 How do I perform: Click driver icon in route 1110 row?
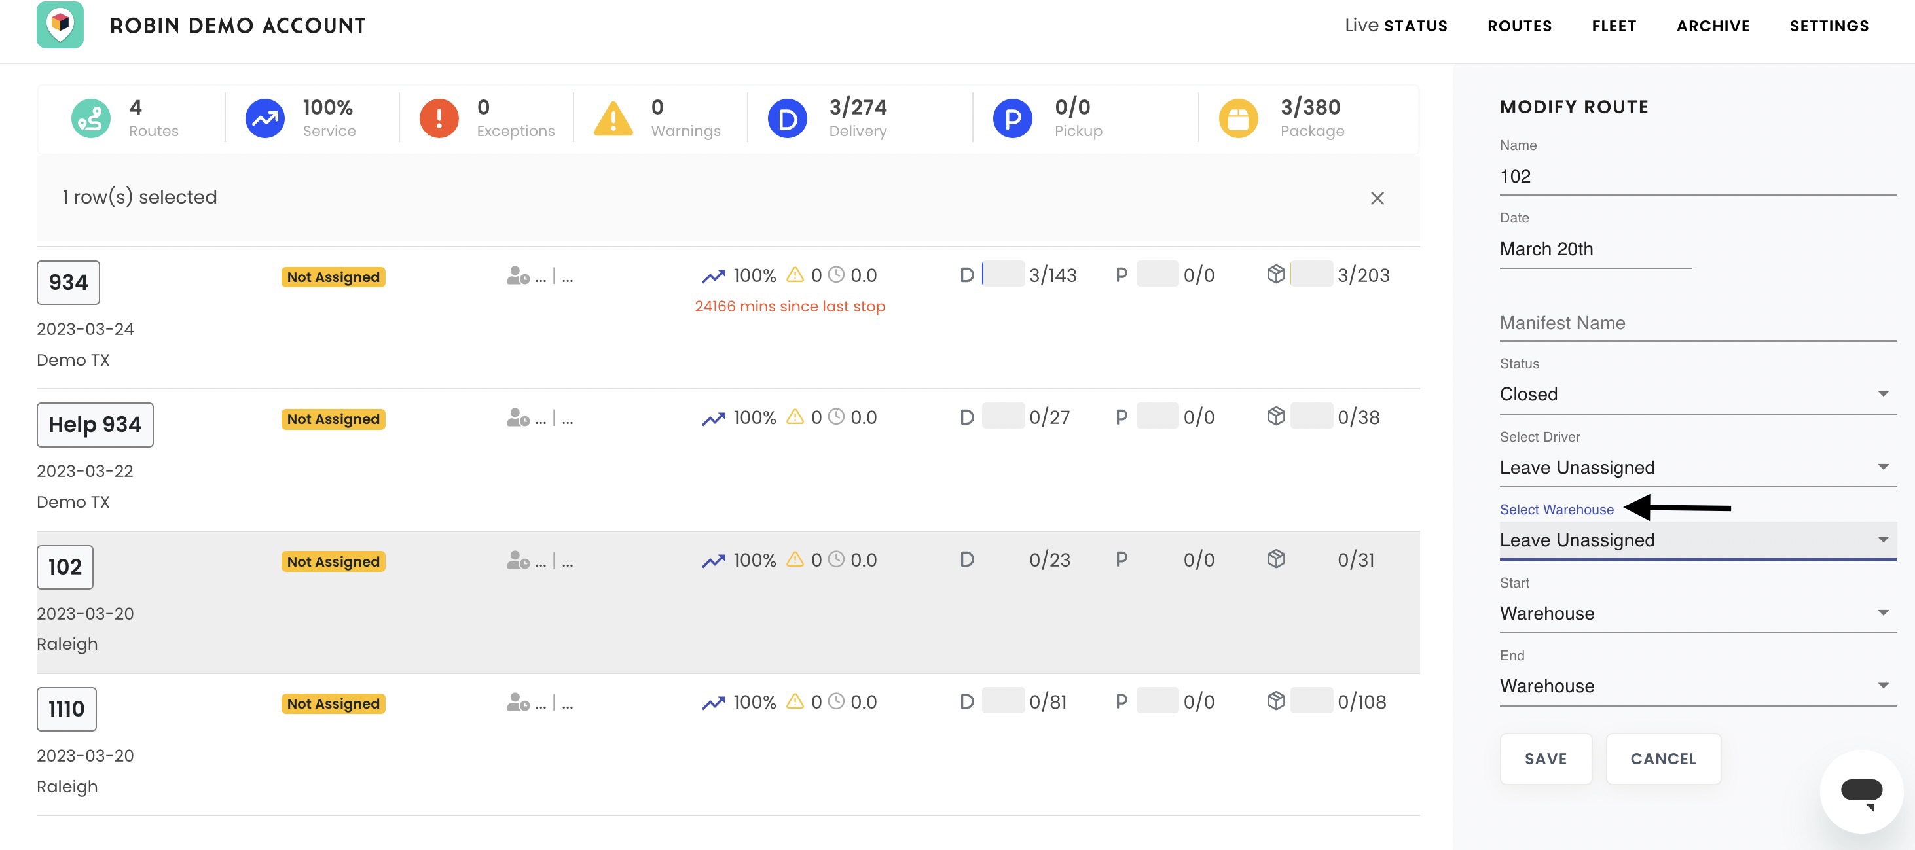(x=518, y=702)
